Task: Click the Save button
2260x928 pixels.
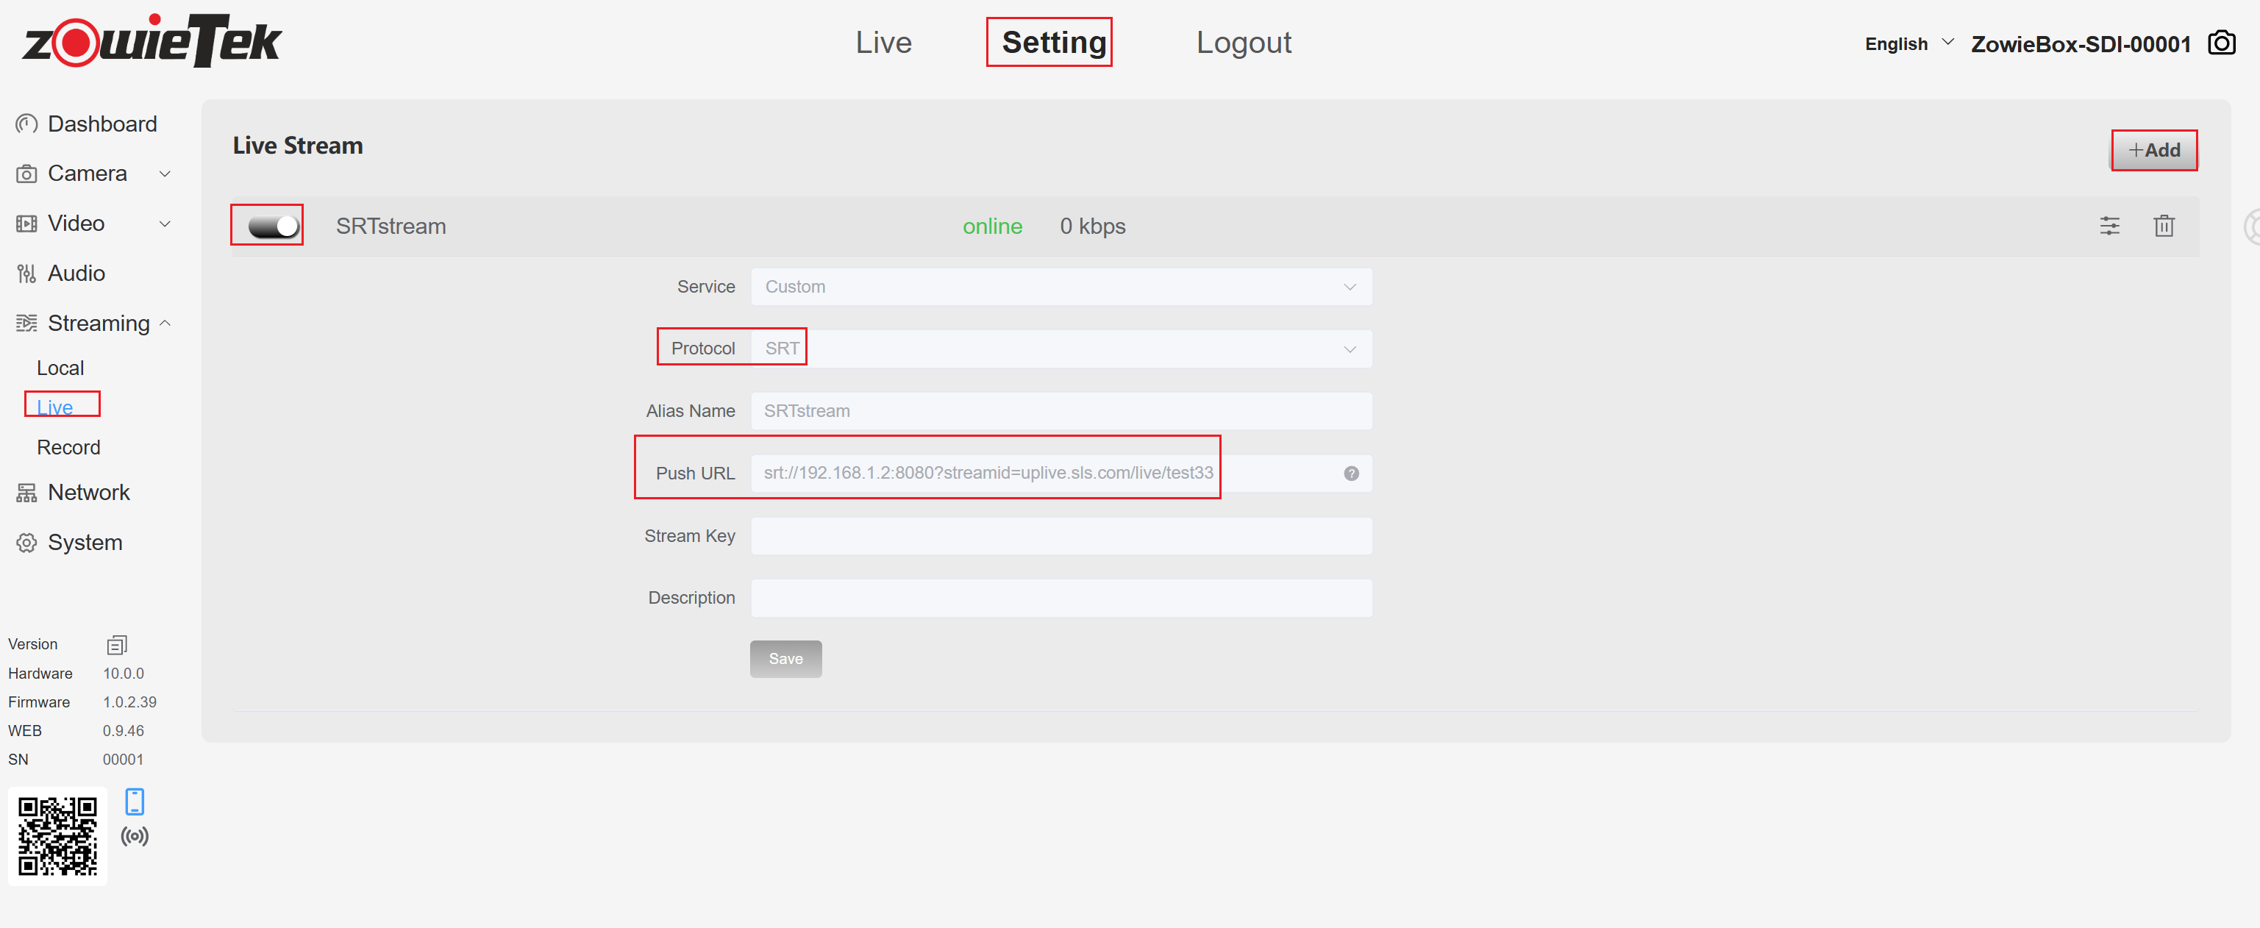Action: [x=785, y=659]
